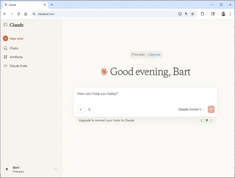The height and width of the screenshot is (178, 235).
Task: Click the Free plan text in the banner
Action: point(138,54)
